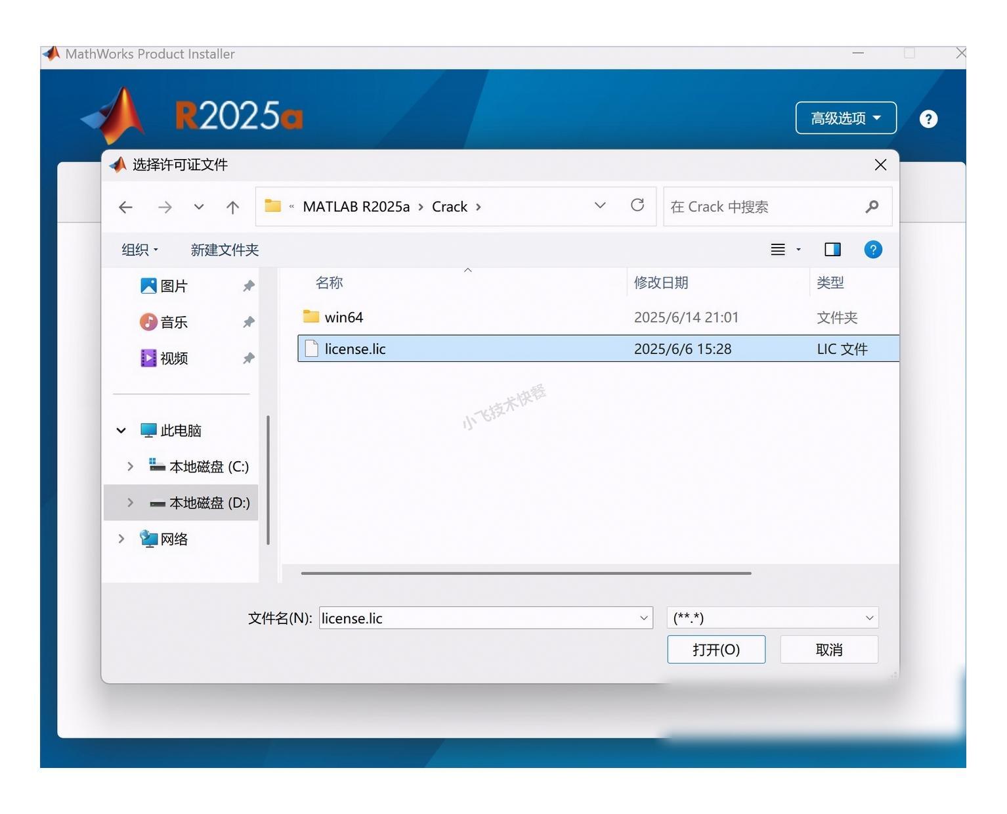Select the license.lic file
1007x814 pixels.
598,348
